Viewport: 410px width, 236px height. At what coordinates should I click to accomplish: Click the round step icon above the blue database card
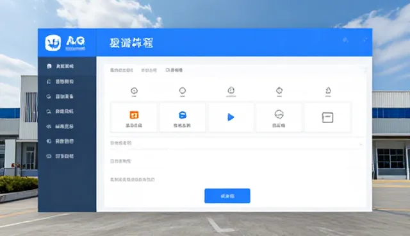coord(183,91)
